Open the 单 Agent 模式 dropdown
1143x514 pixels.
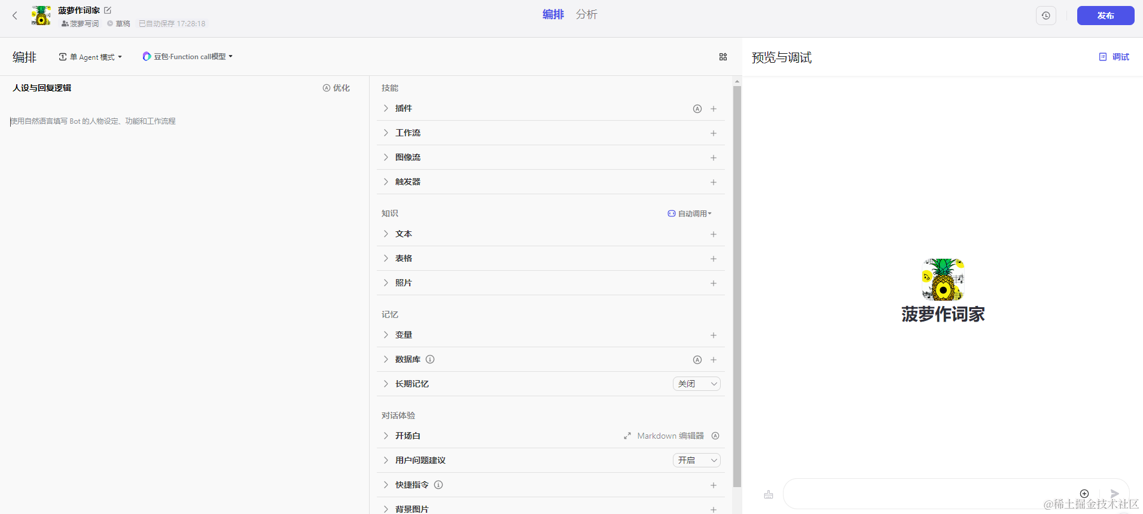pyautogui.click(x=90, y=57)
